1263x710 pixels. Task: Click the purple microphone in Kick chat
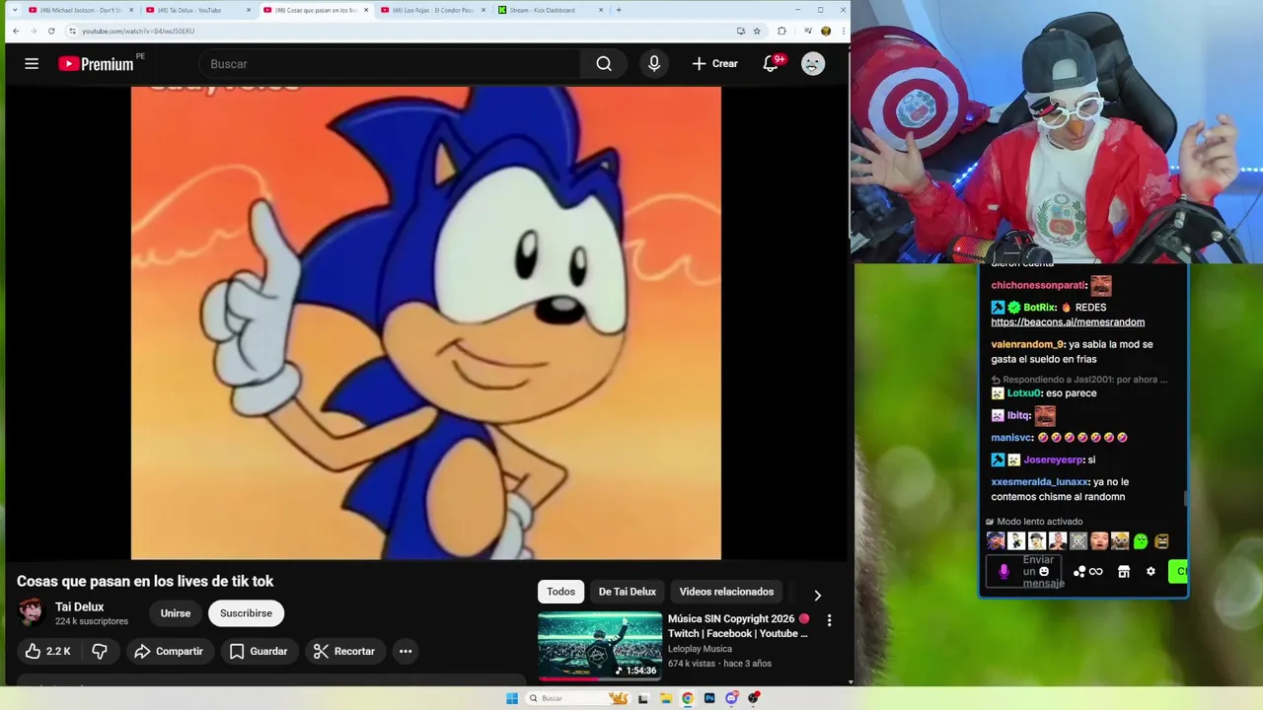[1004, 571]
